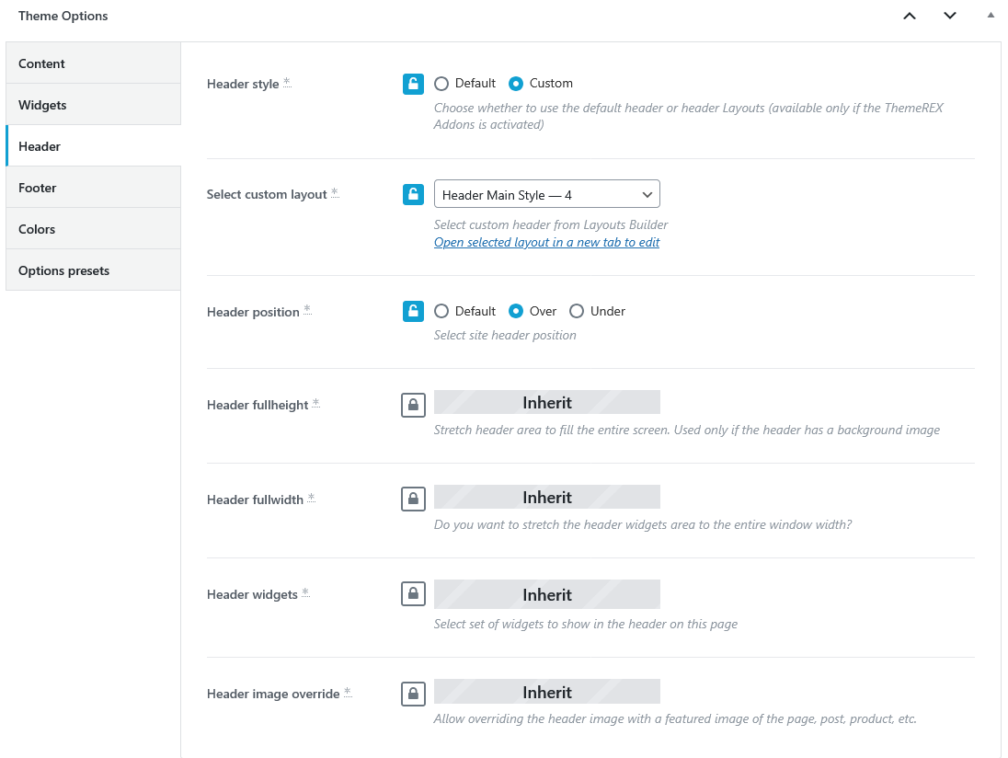Select Default header style radio
The width and height of the screenshot is (1008, 758).
tap(441, 84)
